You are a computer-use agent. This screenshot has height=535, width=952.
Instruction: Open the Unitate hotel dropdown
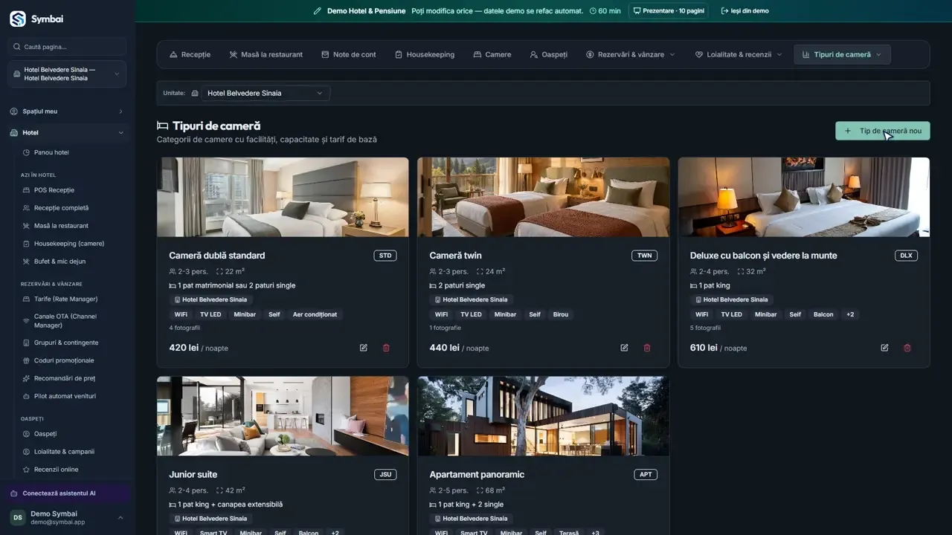[x=266, y=94]
